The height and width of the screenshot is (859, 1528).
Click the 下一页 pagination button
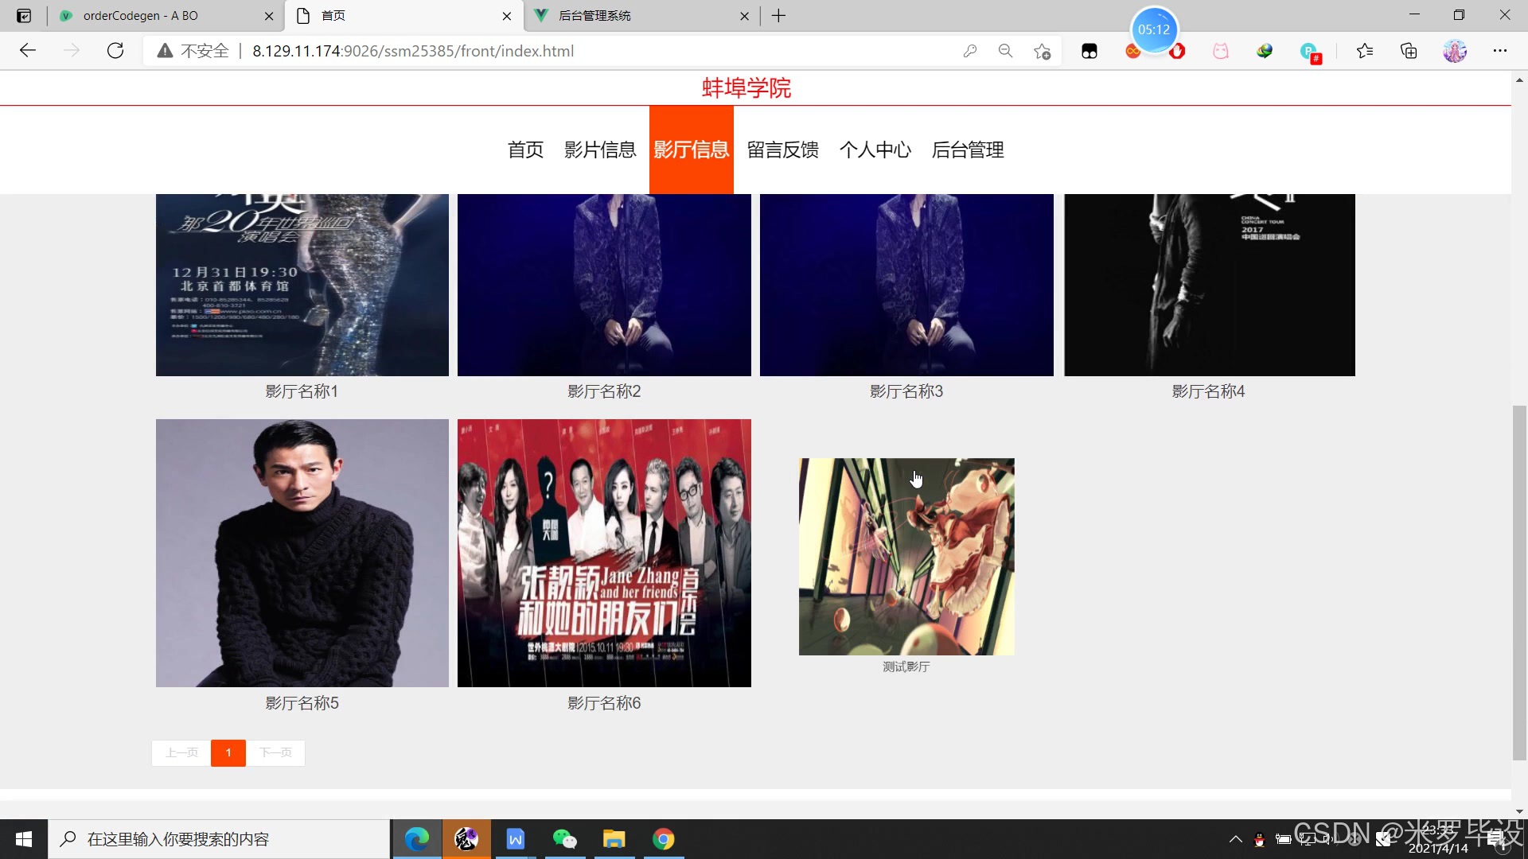click(x=275, y=752)
